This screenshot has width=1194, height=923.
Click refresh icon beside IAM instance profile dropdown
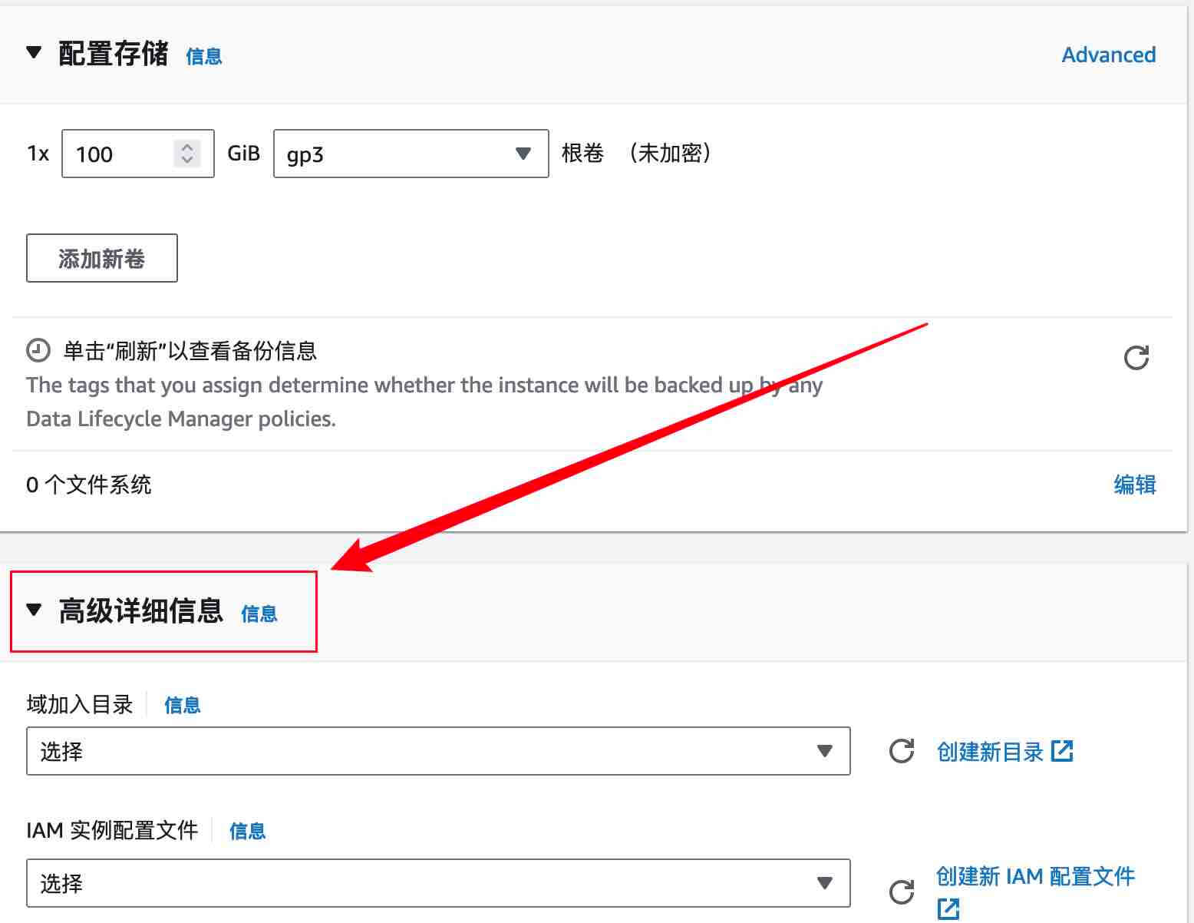pyautogui.click(x=901, y=892)
